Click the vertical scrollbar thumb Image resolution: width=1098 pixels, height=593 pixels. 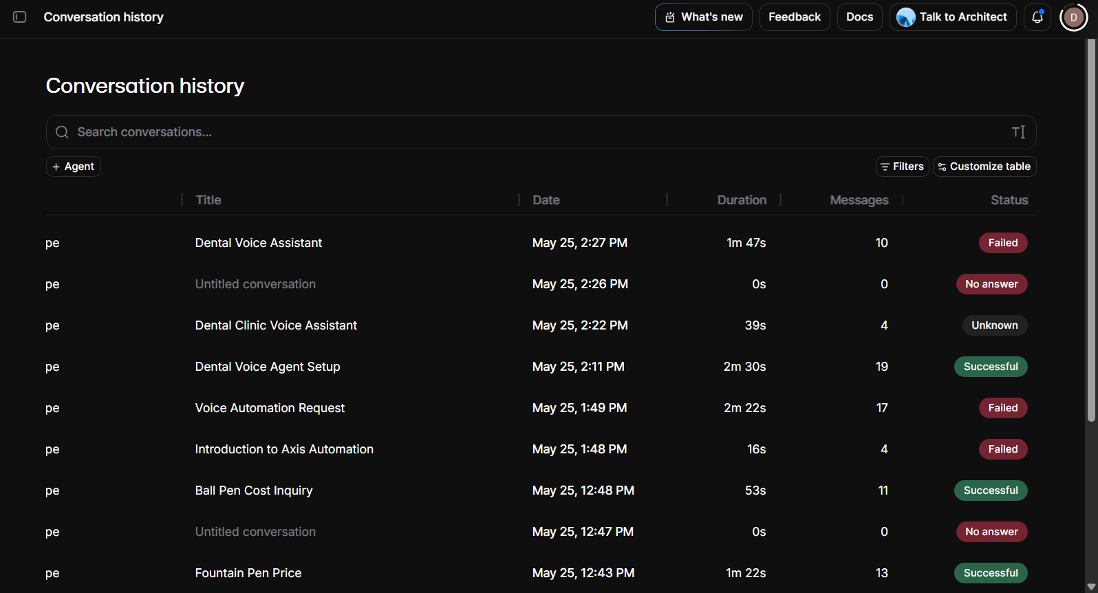1090,230
